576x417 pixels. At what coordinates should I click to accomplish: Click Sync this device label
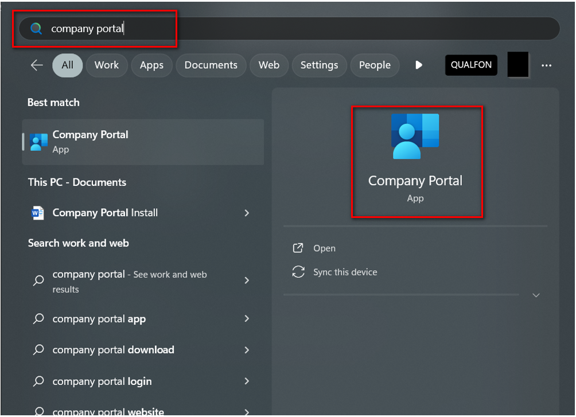(345, 272)
